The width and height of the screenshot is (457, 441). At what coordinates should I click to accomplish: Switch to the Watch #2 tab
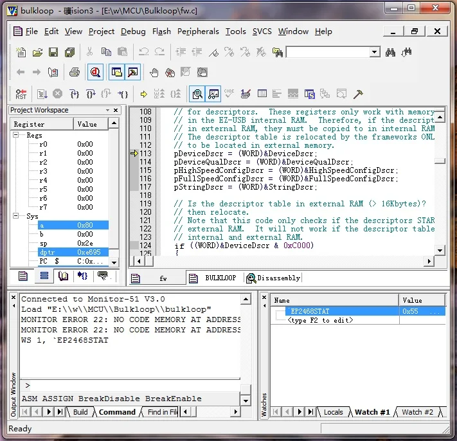point(417,412)
